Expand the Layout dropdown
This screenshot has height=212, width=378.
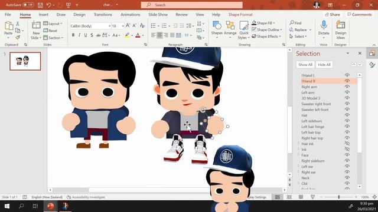pos(53,24)
